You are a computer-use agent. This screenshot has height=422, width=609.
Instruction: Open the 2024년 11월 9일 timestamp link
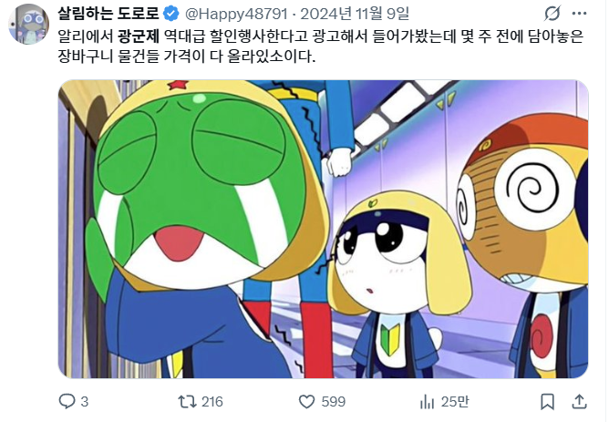tap(355, 14)
